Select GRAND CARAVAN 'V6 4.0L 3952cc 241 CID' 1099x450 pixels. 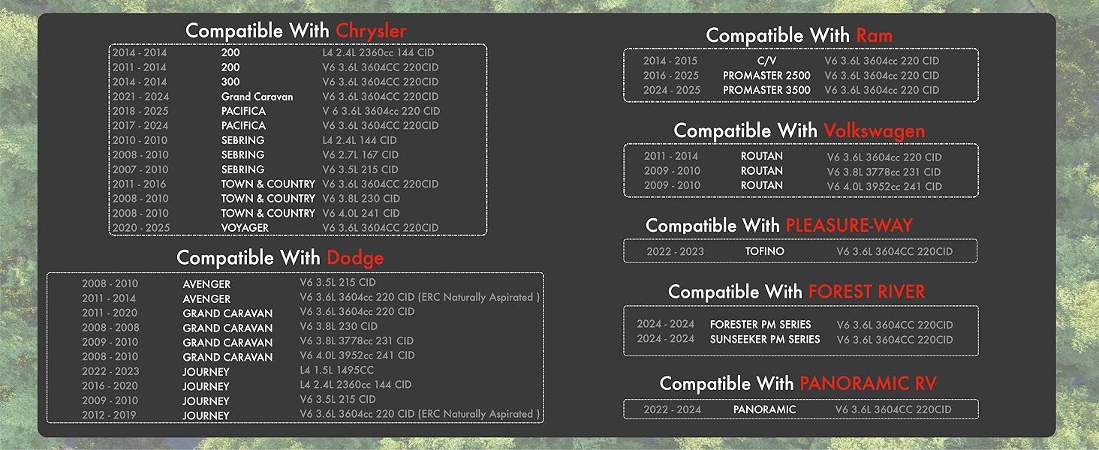(x=357, y=355)
